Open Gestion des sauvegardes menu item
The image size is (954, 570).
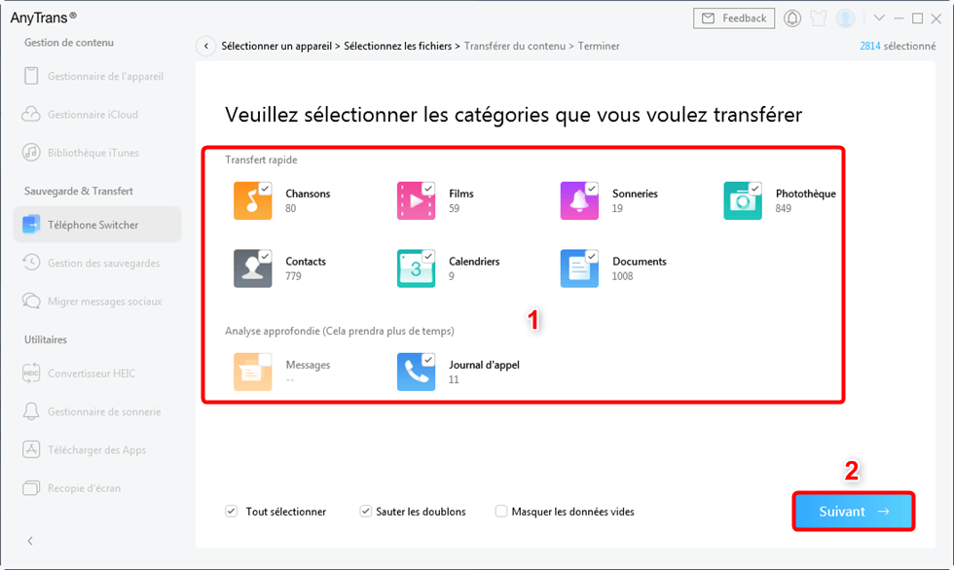(97, 263)
